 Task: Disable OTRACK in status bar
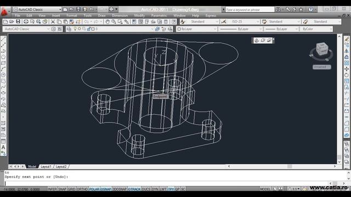[x=134, y=189]
